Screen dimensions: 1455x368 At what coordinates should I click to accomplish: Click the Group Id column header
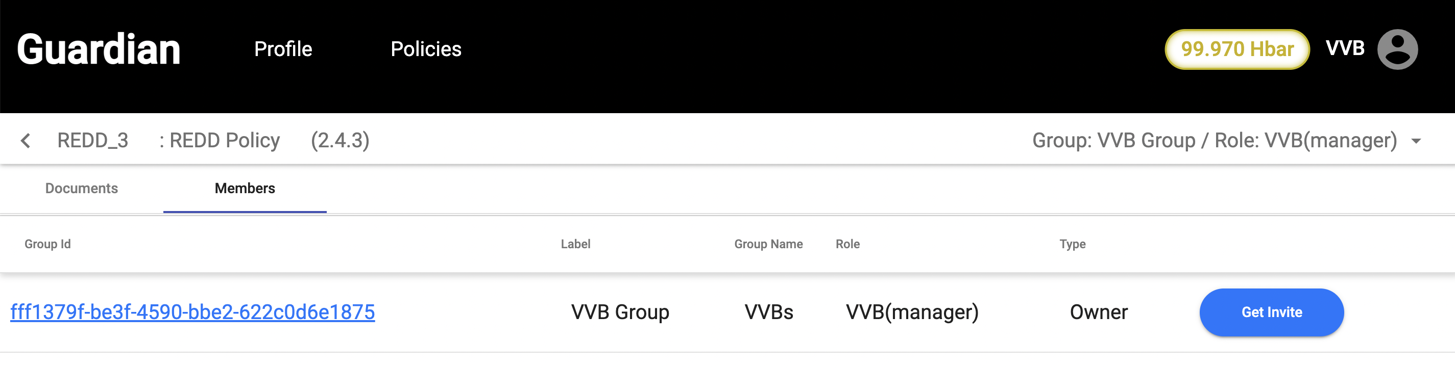point(47,244)
